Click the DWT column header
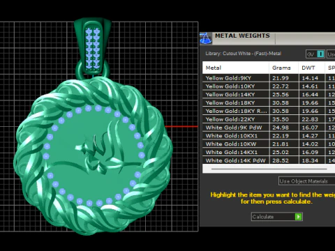This screenshot has width=335, height=251. pos(312,68)
